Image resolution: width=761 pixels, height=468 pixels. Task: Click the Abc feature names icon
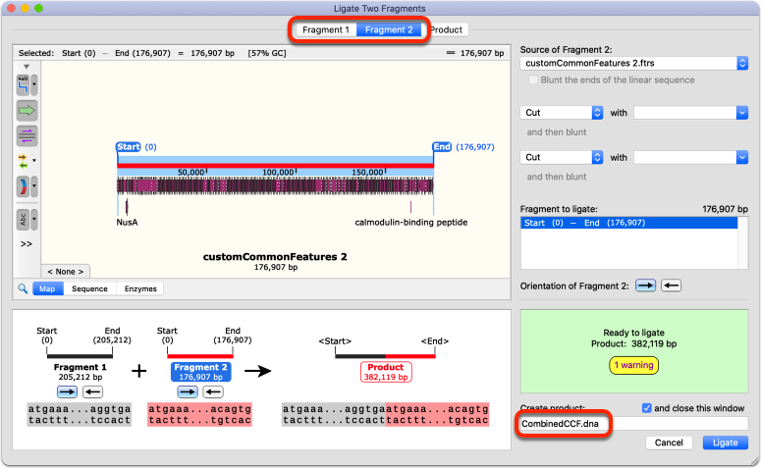coord(23,220)
